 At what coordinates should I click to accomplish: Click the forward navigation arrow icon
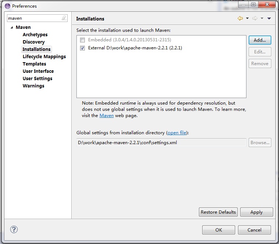click(x=255, y=18)
